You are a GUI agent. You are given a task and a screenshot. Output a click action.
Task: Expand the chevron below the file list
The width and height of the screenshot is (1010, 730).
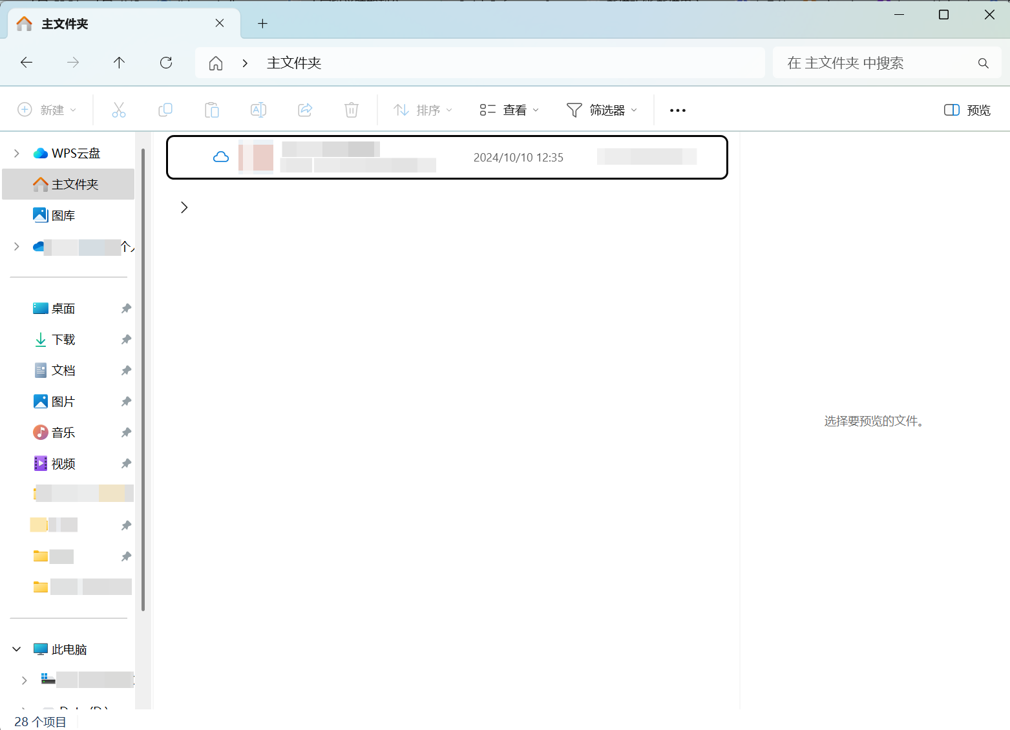coord(184,207)
